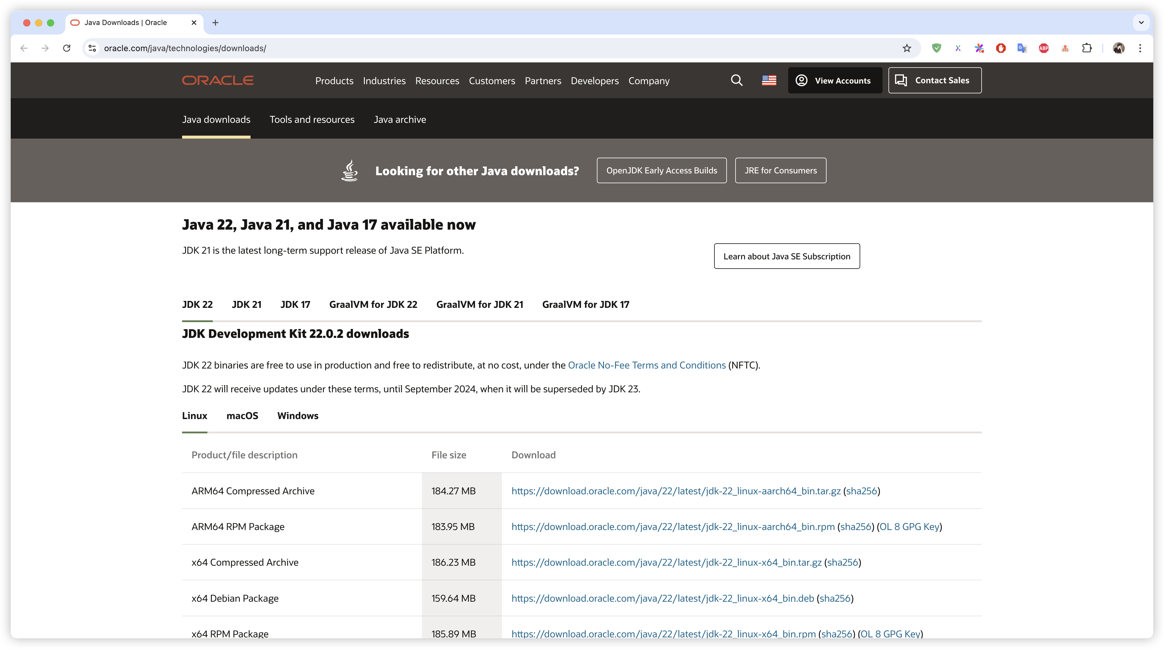Click the Oracle search magnifier icon
This screenshot has height=649, width=1164.
pos(736,80)
